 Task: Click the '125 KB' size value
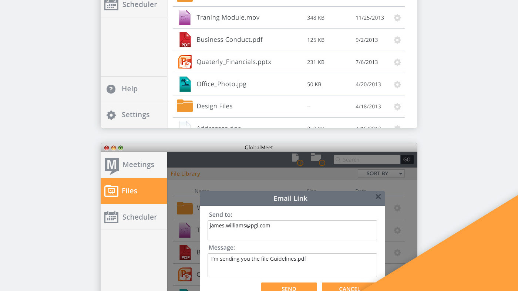tap(316, 40)
